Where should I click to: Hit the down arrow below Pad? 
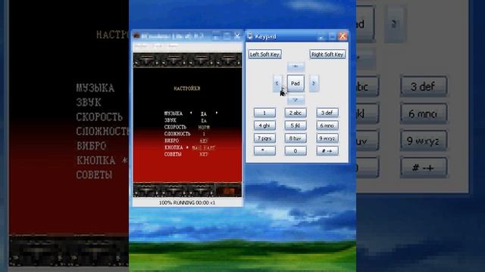[x=296, y=100]
